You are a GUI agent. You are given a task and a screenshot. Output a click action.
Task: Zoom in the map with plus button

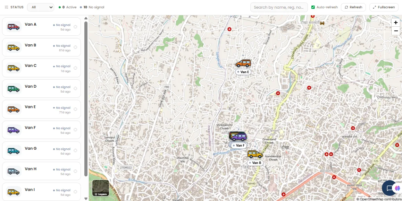(396, 23)
